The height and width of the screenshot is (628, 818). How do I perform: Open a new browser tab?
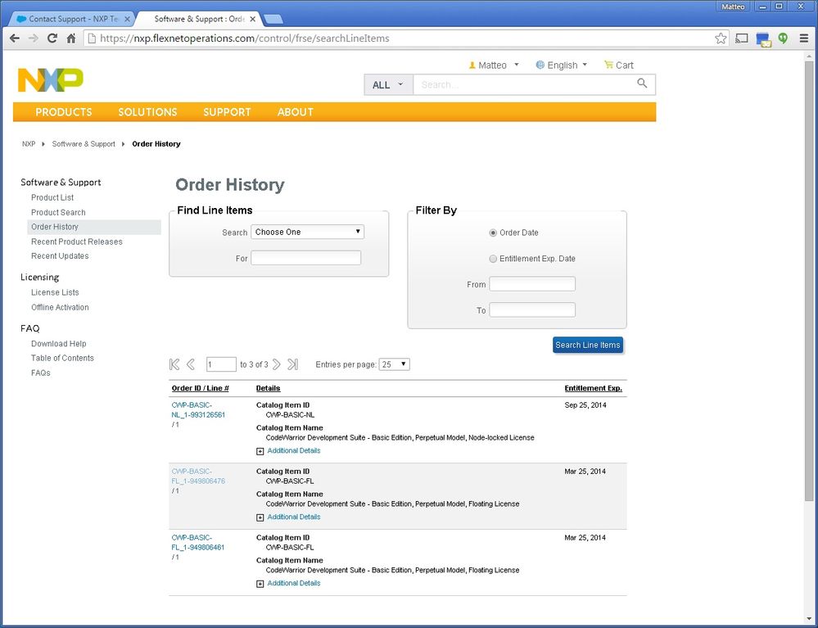(273, 20)
